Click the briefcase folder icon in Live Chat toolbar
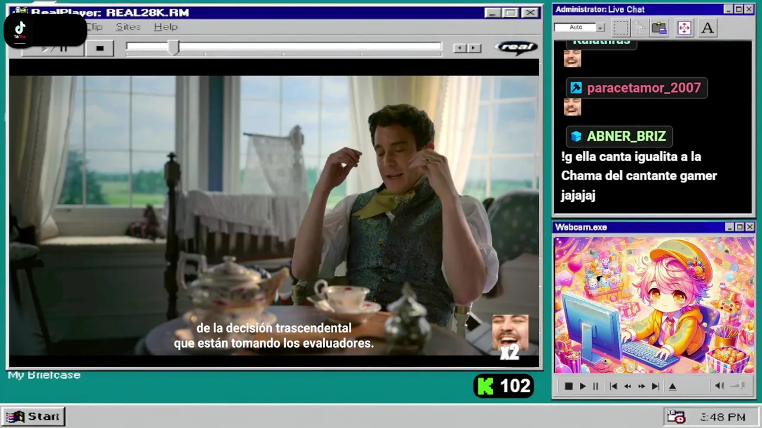Screen dimensions: 762x428 click(659, 27)
